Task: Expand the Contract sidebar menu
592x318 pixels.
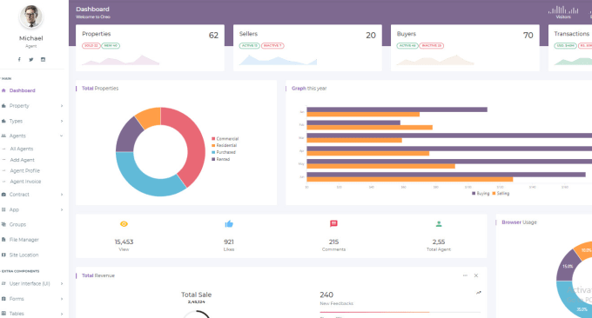Action: coord(32,195)
